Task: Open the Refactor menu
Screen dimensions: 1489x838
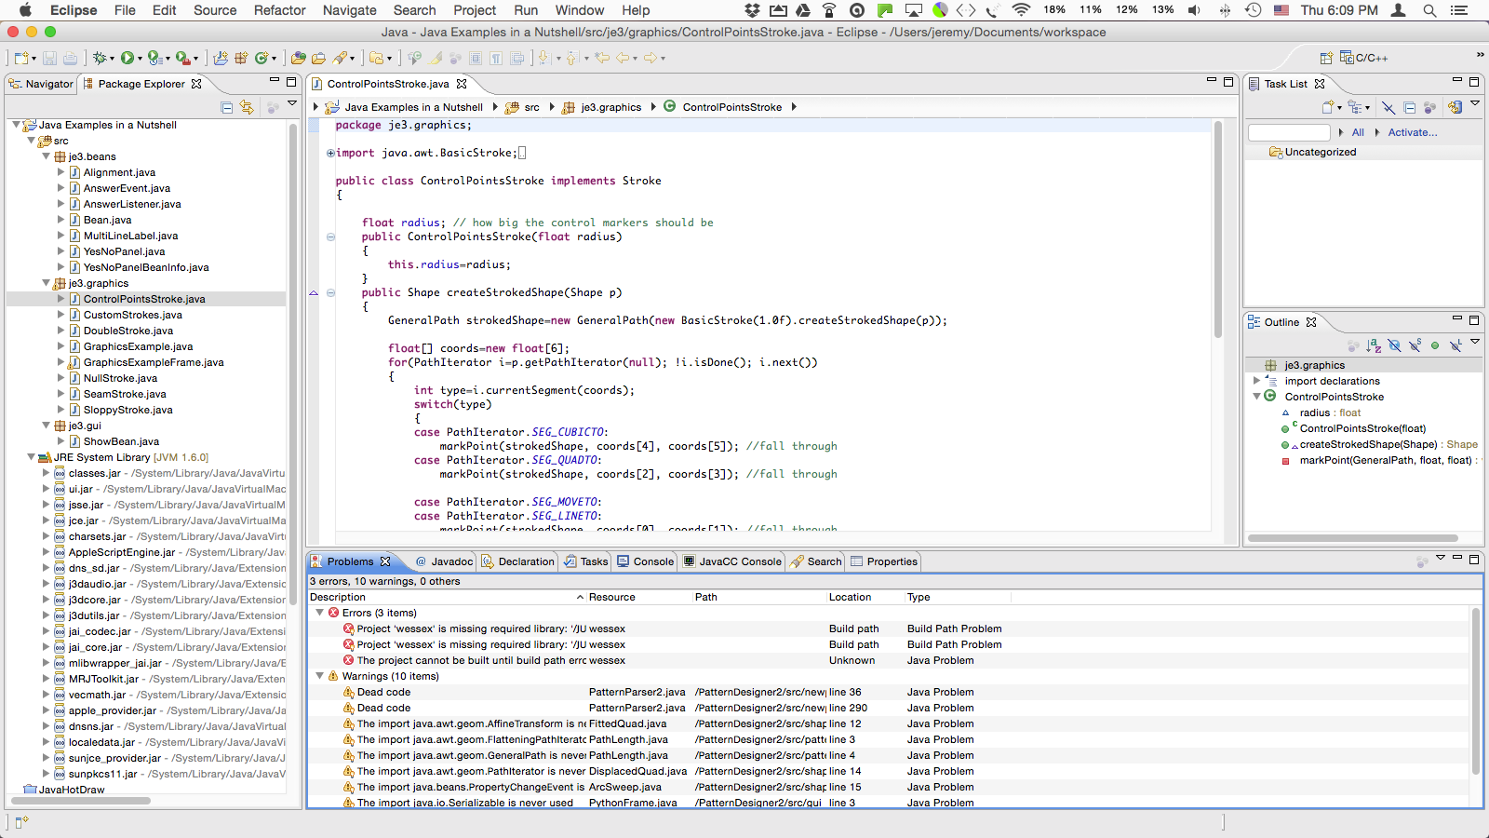Action: click(x=279, y=10)
